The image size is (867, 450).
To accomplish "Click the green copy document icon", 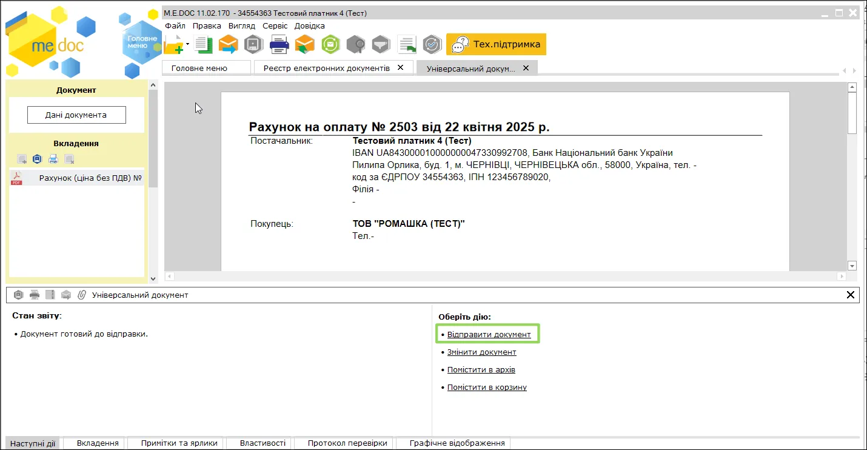I will pyautogui.click(x=204, y=44).
